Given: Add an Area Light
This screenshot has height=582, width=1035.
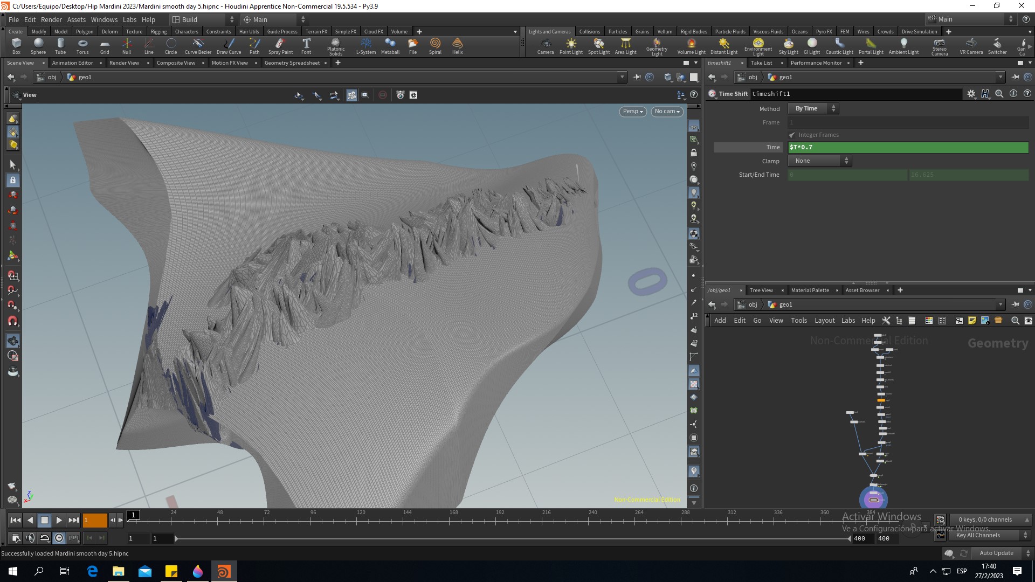Looking at the screenshot, I should tap(626, 46).
